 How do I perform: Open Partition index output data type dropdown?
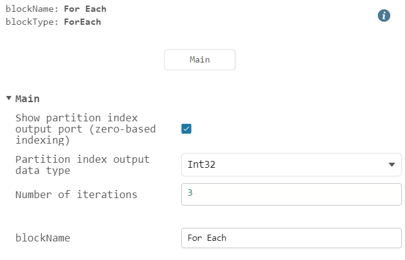pos(291,165)
